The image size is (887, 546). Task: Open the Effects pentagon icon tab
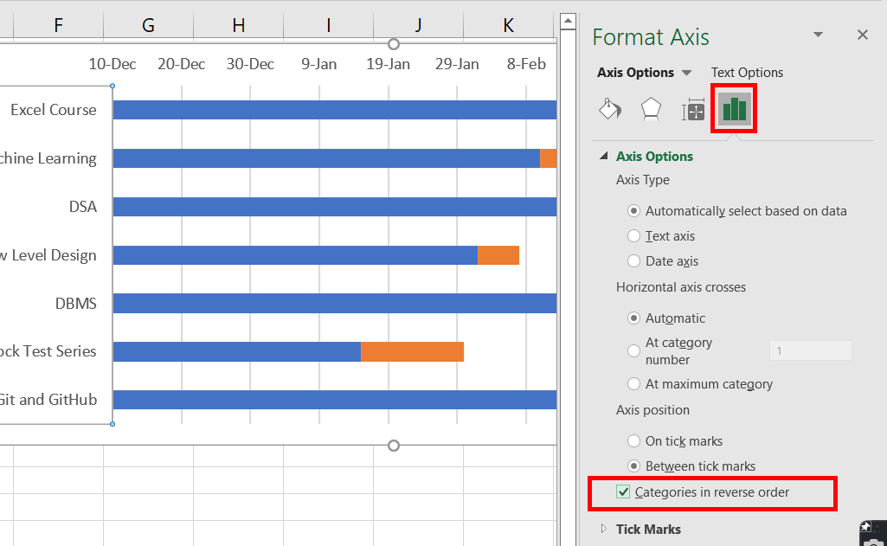tap(651, 110)
